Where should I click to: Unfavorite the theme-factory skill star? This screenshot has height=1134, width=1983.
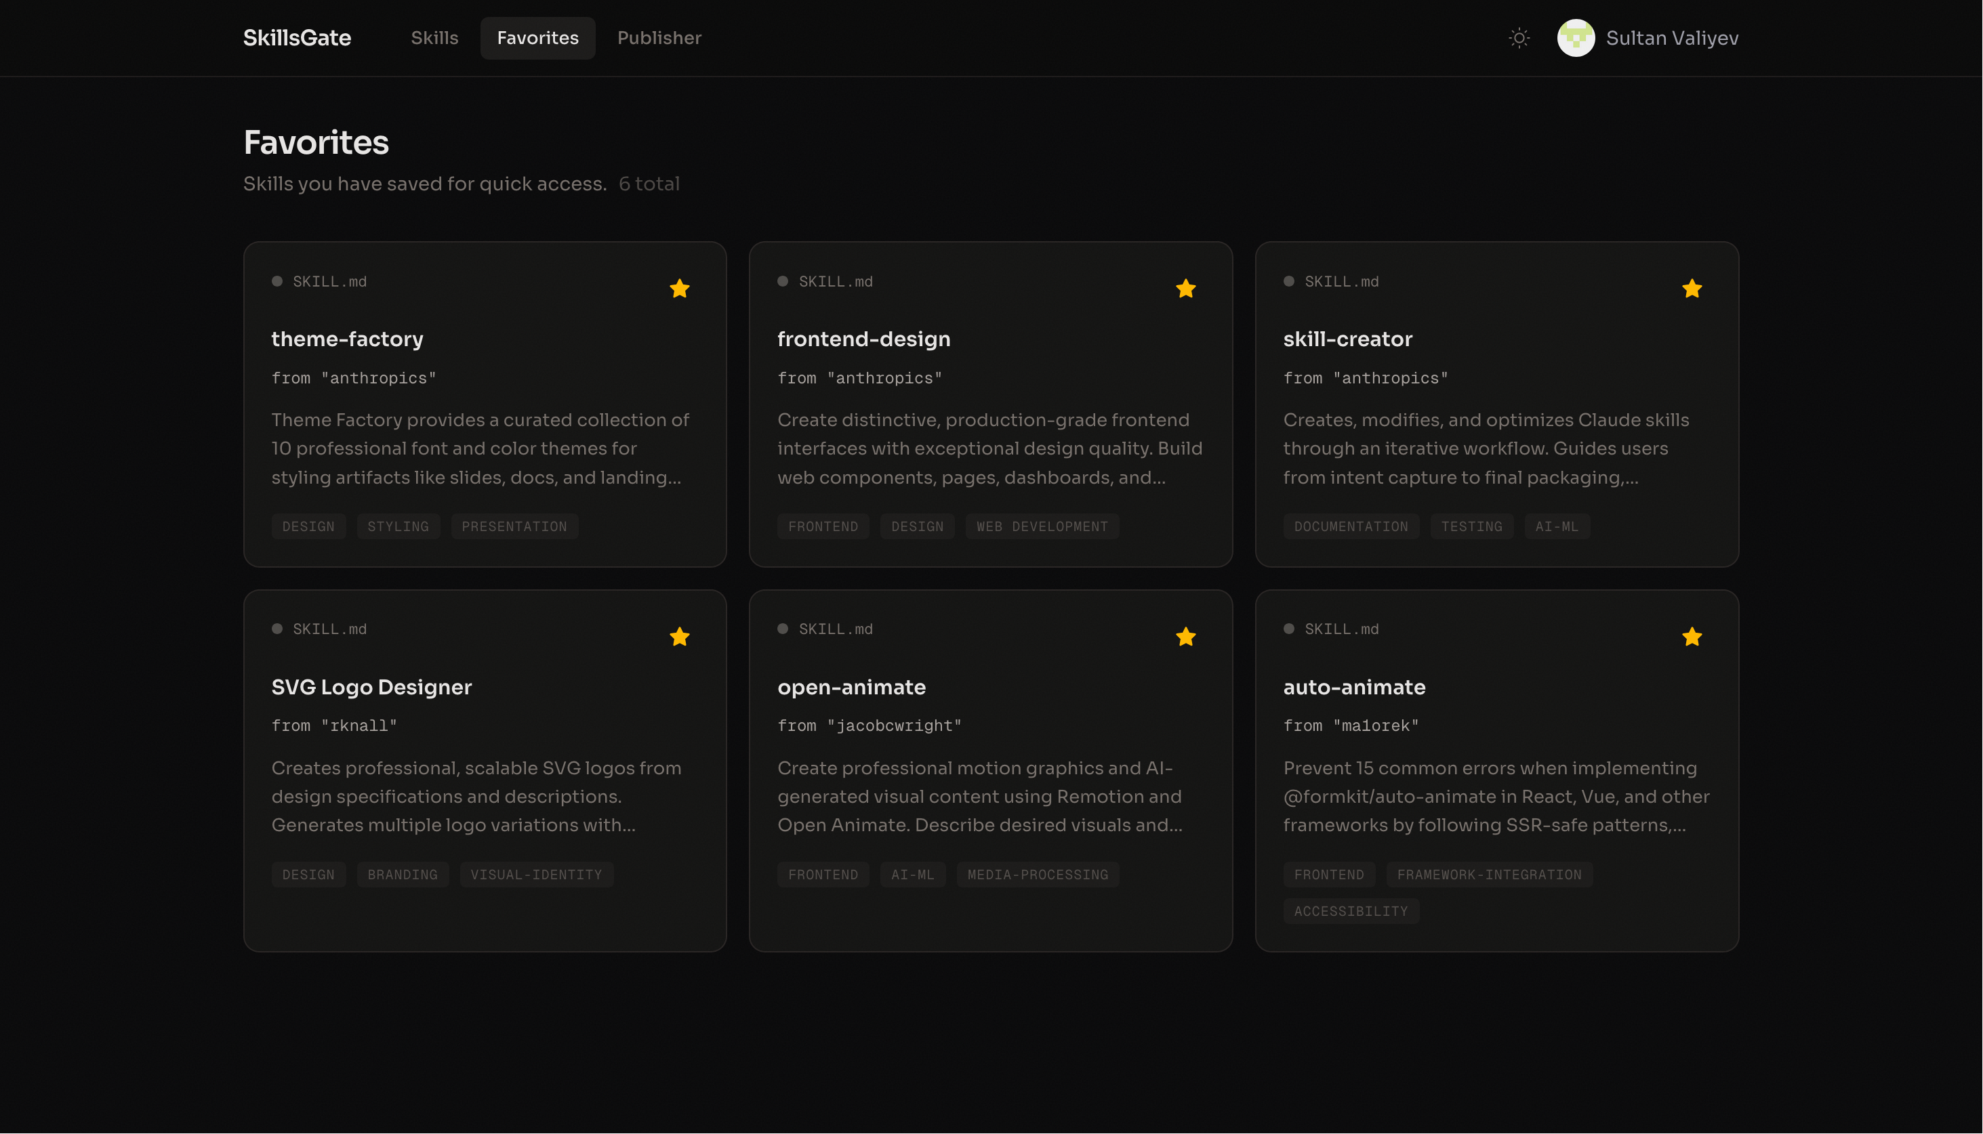click(x=680, y=289)
